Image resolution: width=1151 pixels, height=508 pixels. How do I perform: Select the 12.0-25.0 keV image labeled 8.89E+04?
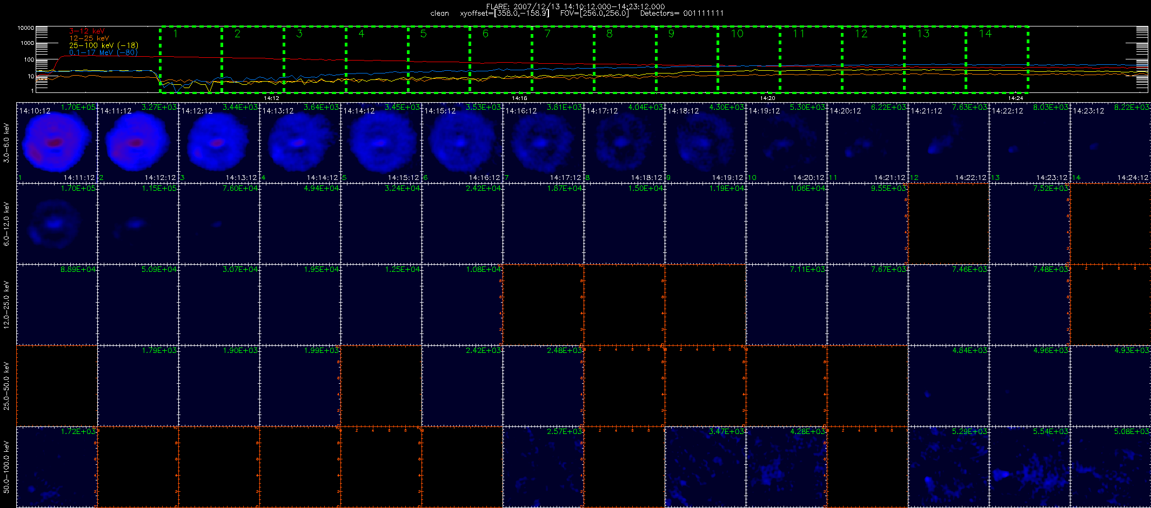(57, 305)
